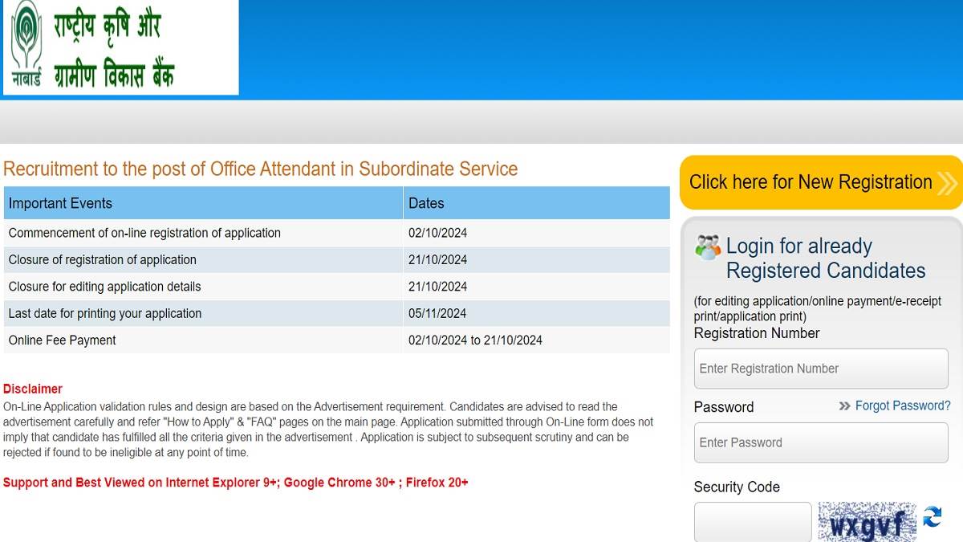Click the Last date for printing row
The image size is (963, 542).
(337, 313)
